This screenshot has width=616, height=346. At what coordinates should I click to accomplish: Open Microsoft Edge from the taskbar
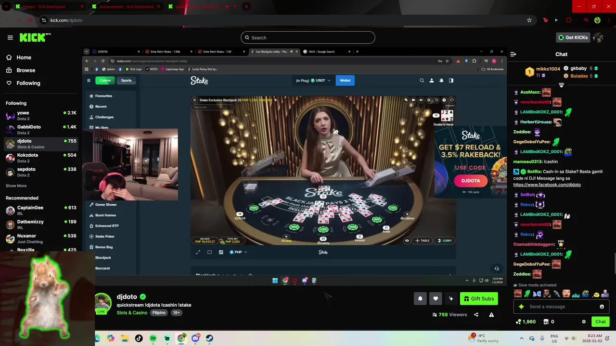(97, 338)
